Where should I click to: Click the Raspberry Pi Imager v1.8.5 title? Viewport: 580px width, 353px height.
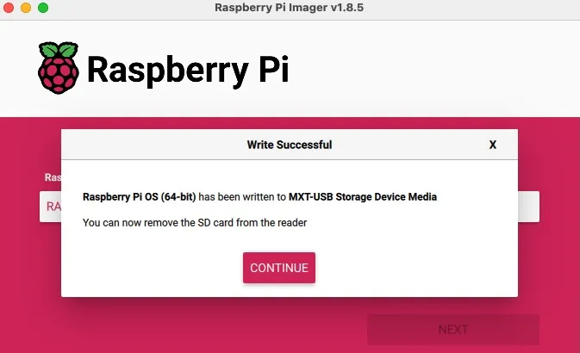[290, 8]
